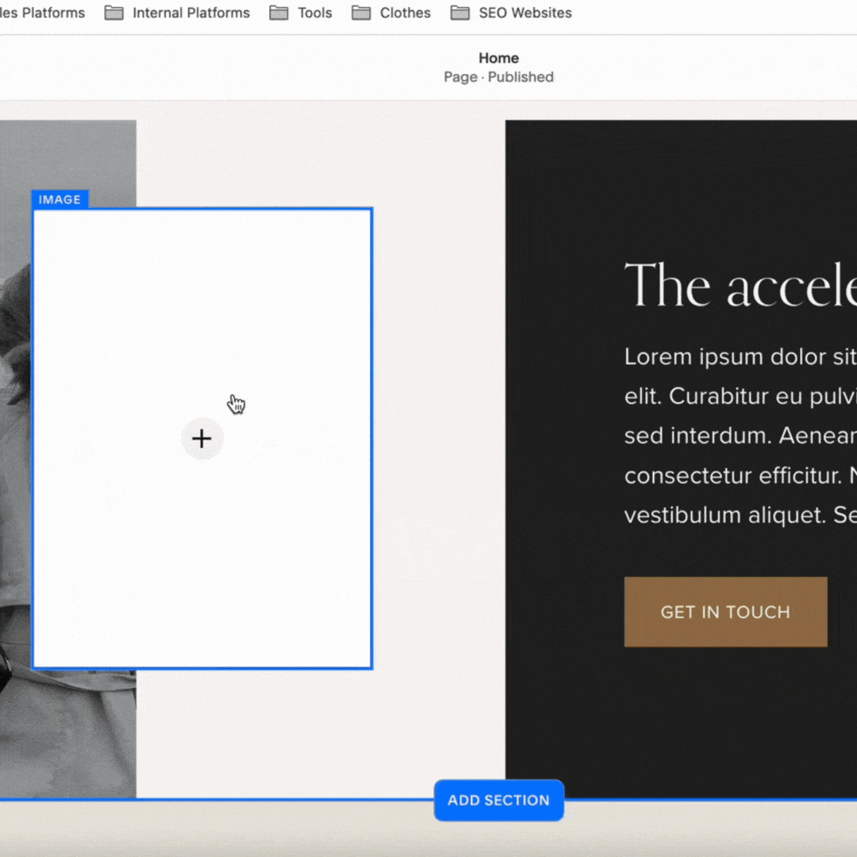Click the plus icon in image placeholder
The width and height of the screenshot is (857, 857).
pos(202,438)
